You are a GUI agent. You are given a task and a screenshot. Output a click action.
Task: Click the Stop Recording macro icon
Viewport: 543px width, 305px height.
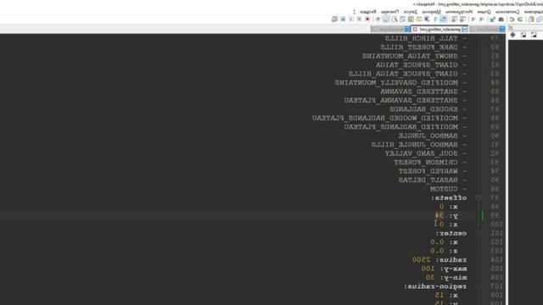359,19
